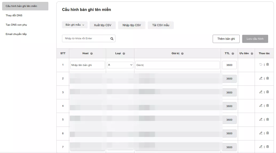Click Lưu cấu hình button
Viewport: 276px width, 153px height.
point(255,39)
